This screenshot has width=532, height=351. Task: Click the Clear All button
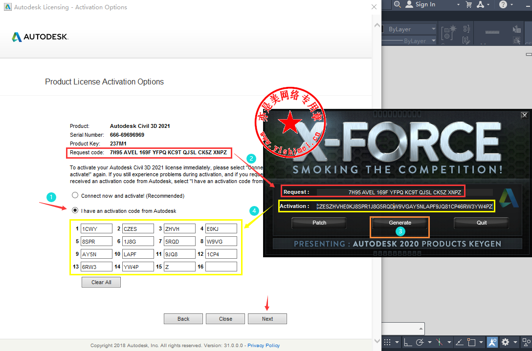pos(101,282)
